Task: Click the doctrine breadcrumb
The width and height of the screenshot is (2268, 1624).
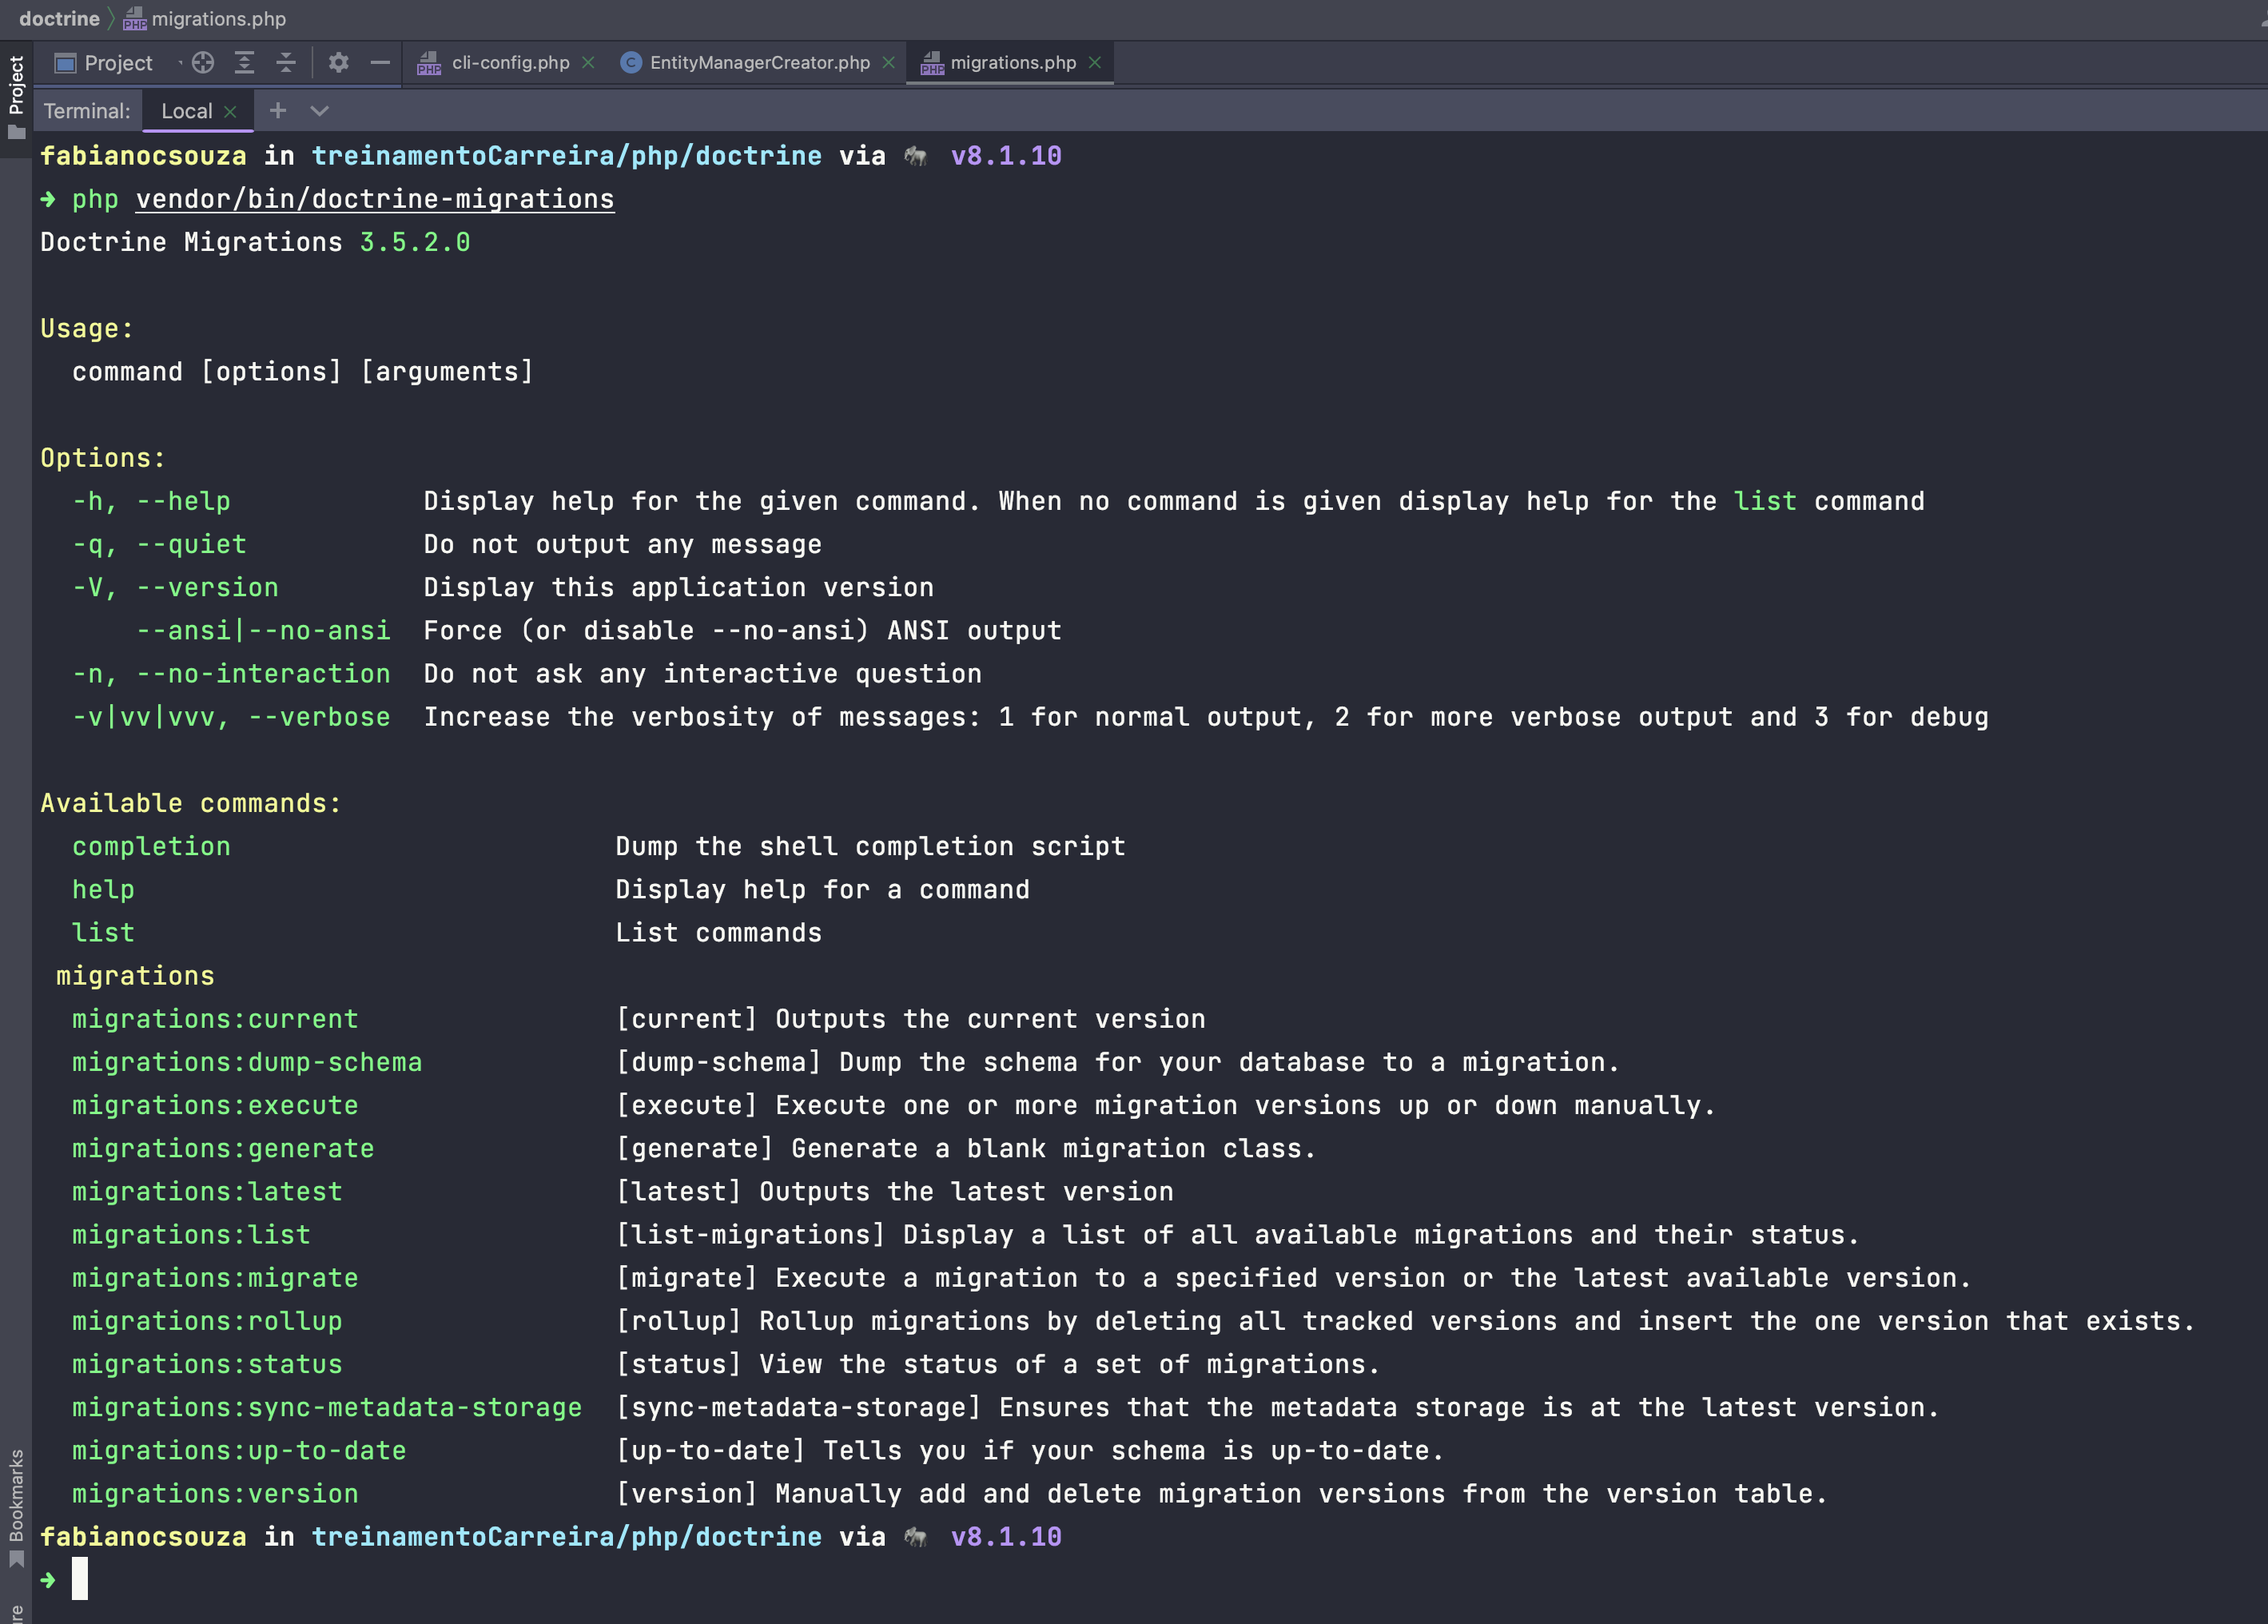Action: pos(59,18)
